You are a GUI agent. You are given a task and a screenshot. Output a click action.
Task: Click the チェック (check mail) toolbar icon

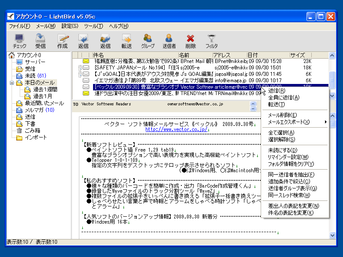[19, 41]
